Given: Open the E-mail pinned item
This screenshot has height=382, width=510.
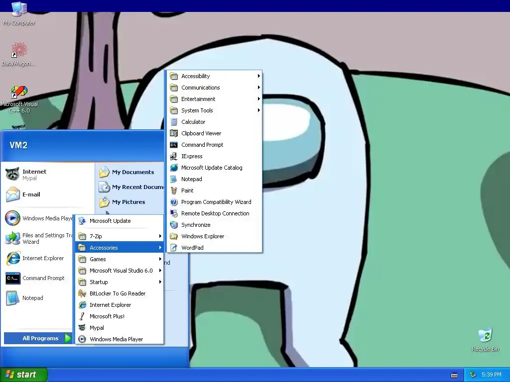Looking at the screenshot, I should (48, 194).
